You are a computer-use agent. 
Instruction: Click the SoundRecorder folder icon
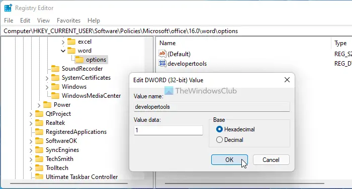pos(55,69)
